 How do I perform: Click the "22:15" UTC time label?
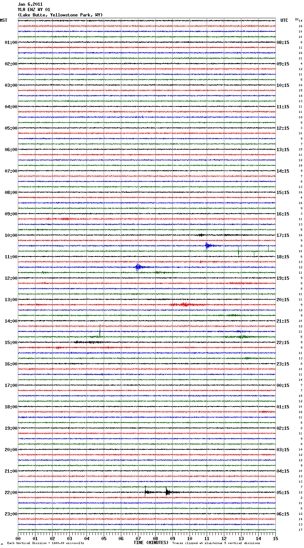click(283, 343)
